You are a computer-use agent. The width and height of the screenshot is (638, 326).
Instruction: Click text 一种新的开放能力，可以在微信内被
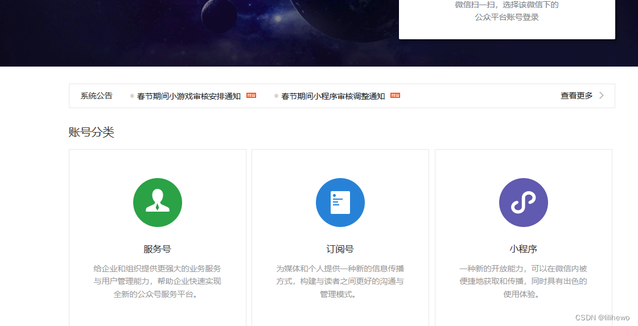[x=523, y=269]
